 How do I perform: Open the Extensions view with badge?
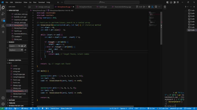point(3,20)
